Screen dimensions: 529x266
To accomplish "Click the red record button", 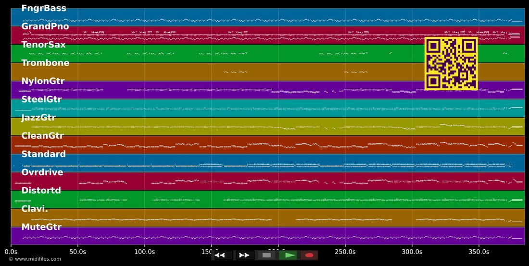I will pos(309,255).
